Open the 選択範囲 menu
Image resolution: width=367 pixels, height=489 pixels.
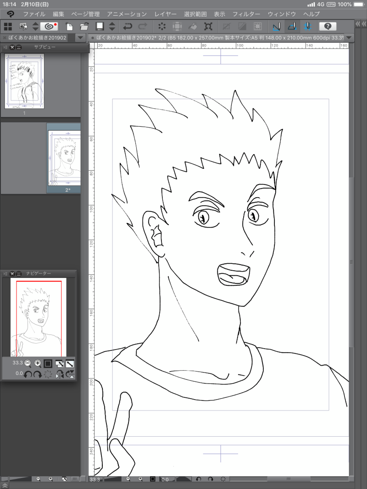coord(195,14)
